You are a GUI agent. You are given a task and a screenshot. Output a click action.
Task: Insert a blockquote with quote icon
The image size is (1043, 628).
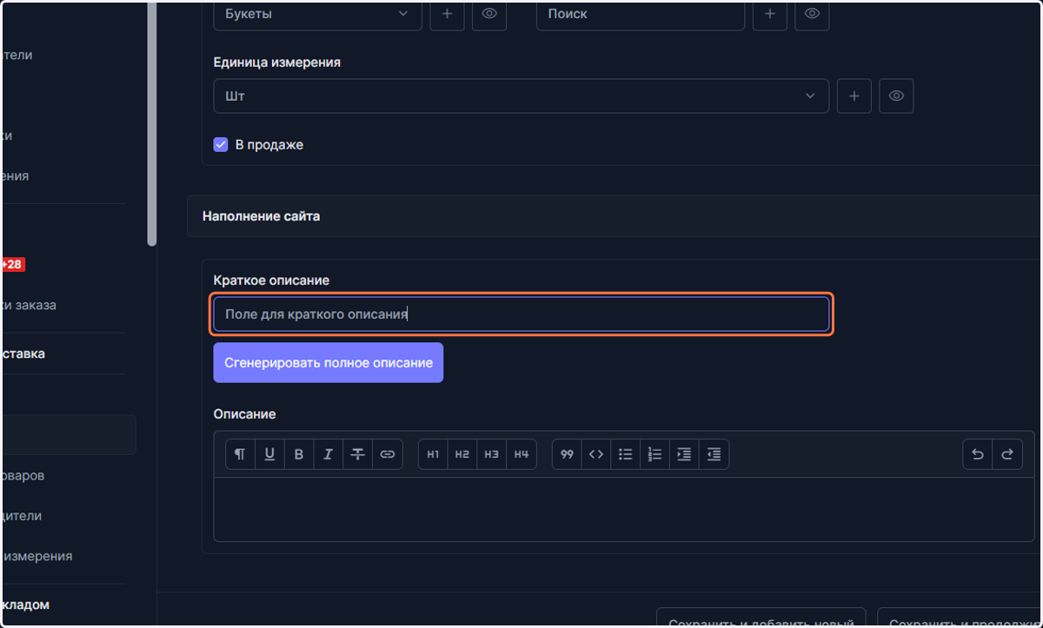click(x=567, y=454)
